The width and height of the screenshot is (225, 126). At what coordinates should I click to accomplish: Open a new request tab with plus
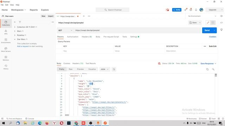[84, 16]
